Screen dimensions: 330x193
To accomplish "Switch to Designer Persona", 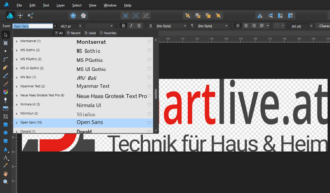I will [10, 15].
